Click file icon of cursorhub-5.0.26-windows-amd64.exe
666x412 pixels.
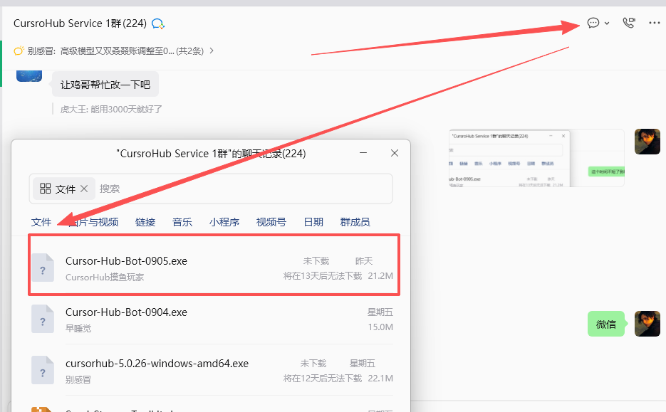pyautogui.click(x=43, y=370)
